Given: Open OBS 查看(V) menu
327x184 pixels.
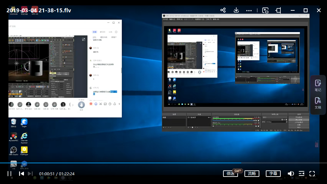Looking at the screenshot, I should pyautogui.click(x=179, y=19).
